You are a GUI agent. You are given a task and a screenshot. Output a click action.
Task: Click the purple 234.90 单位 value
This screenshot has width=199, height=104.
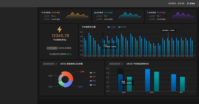coord(161,13)
